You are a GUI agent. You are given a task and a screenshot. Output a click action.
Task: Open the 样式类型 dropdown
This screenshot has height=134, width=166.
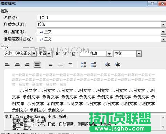coord(163,25)
